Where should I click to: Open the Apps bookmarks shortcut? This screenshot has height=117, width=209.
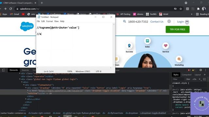pyautogui.click(x=4, y=14)
